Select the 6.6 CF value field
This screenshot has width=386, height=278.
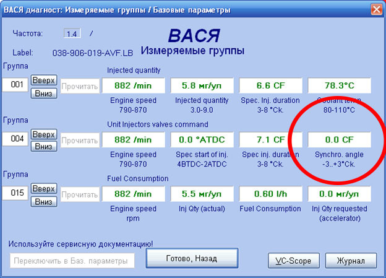270,85
